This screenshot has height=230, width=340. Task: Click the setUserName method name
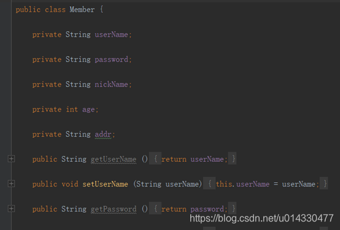point(105,184)
